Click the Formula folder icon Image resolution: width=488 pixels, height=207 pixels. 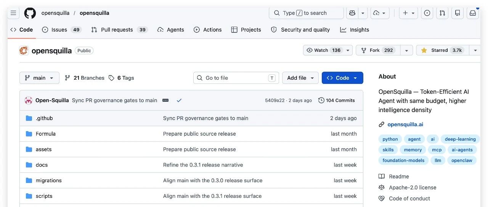[29, 134]
